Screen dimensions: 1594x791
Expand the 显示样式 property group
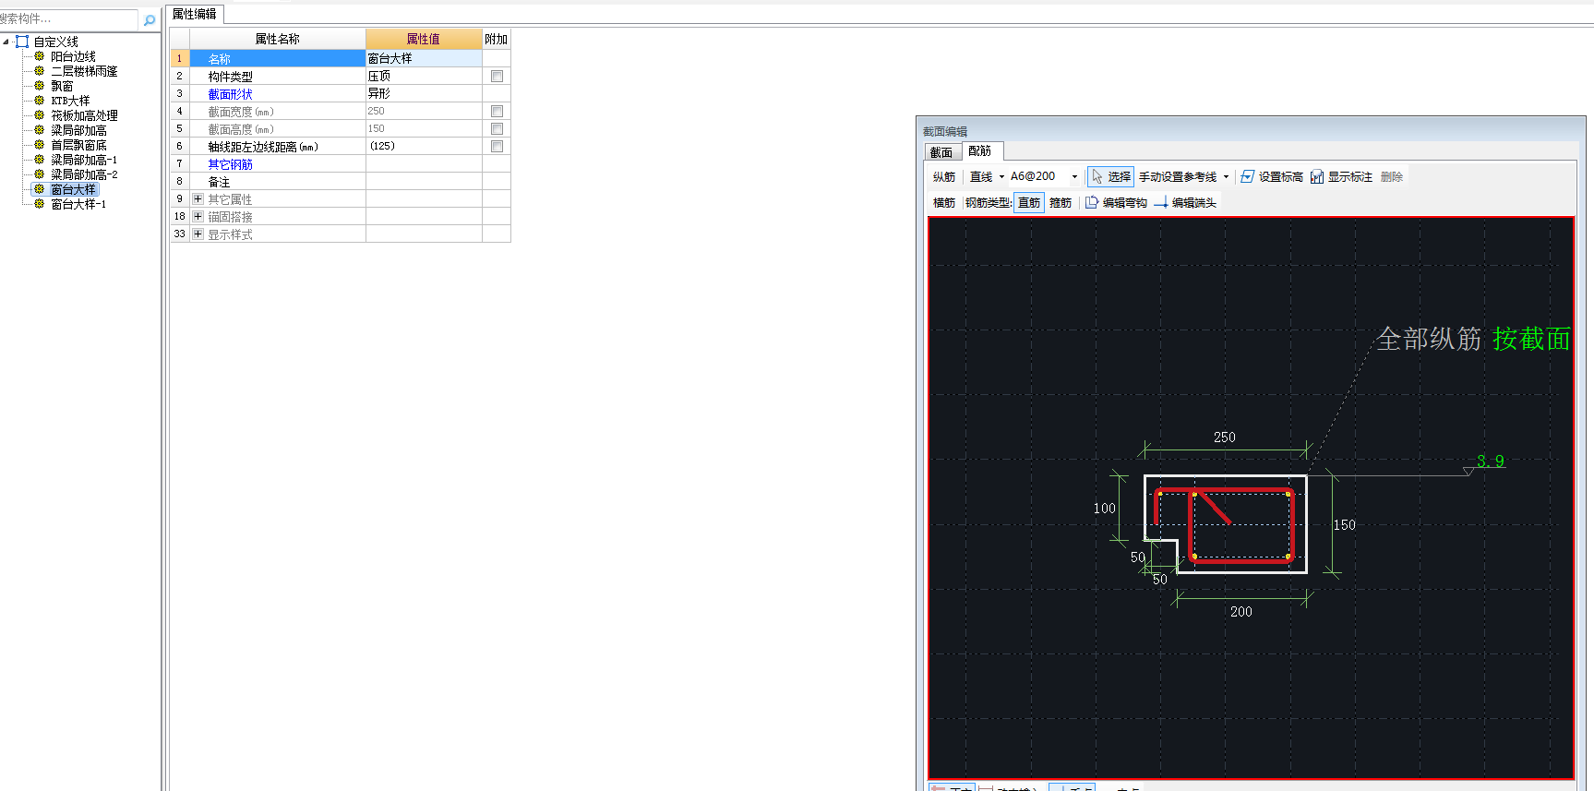pos(198,234)
